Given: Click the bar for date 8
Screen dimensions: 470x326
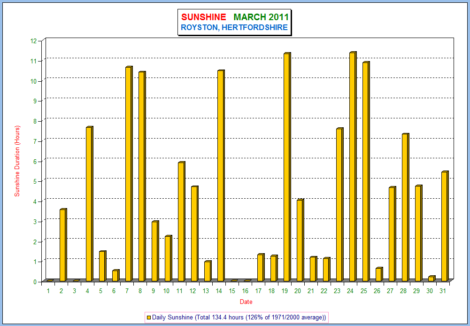Looking at the screenshot, I should click(142, 176).
